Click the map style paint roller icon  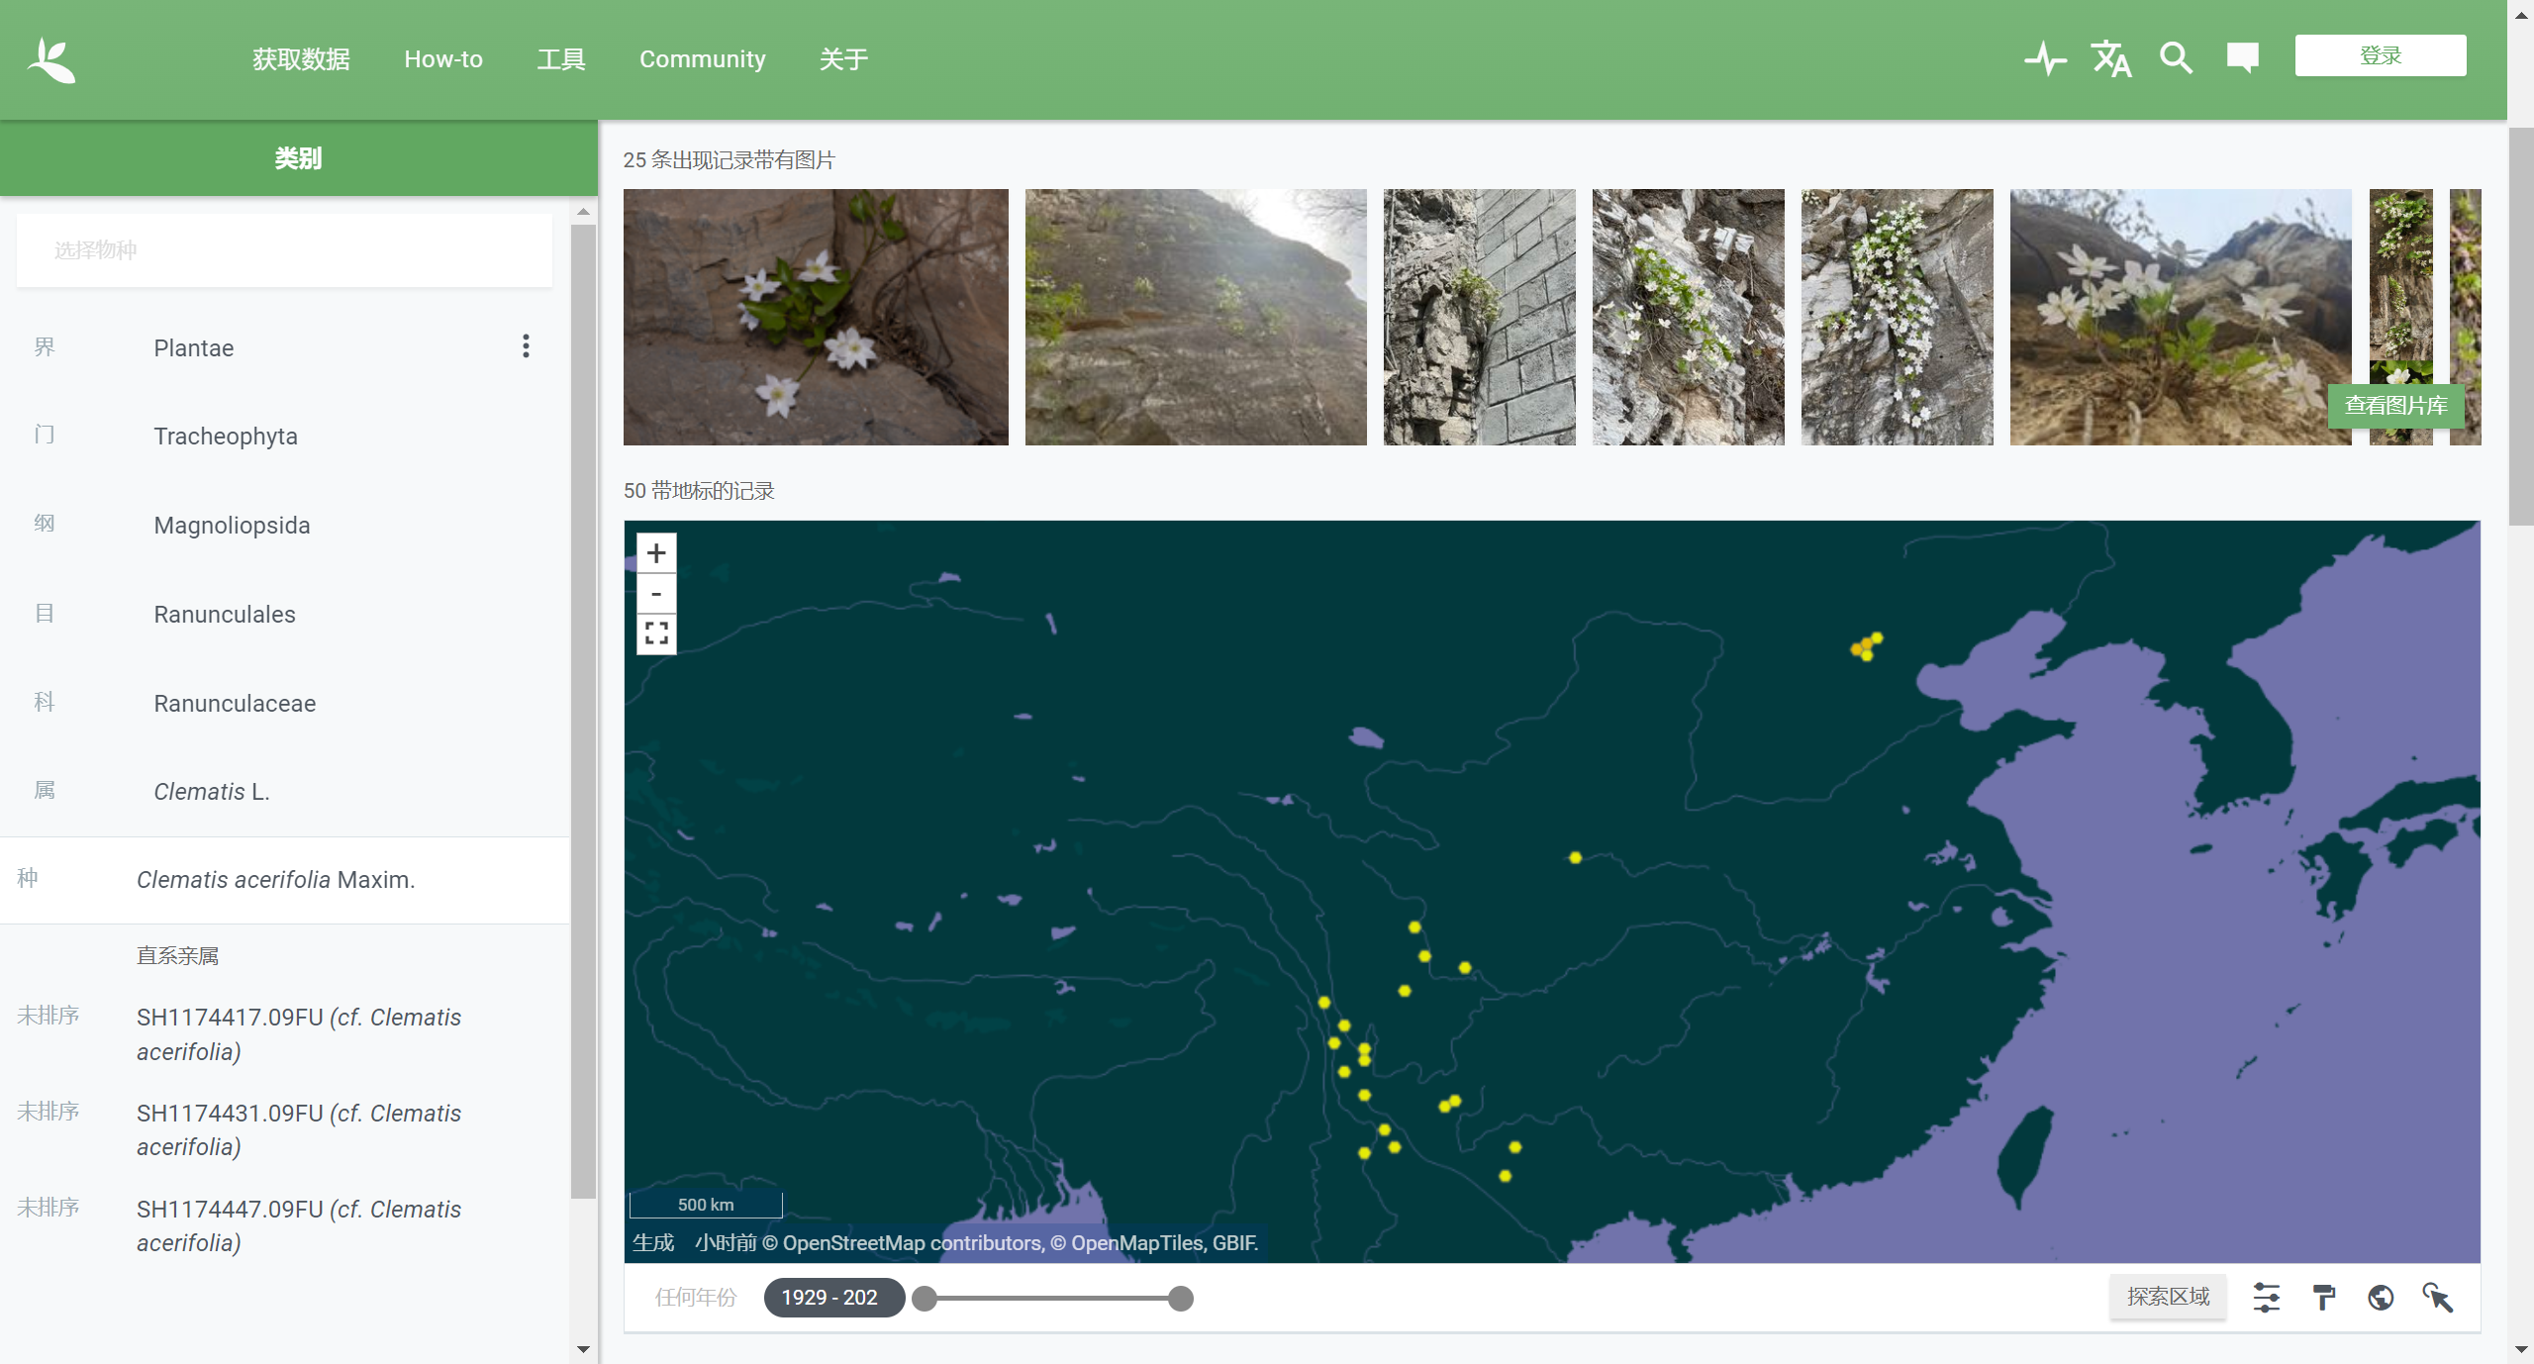tap(2323, 1297)
